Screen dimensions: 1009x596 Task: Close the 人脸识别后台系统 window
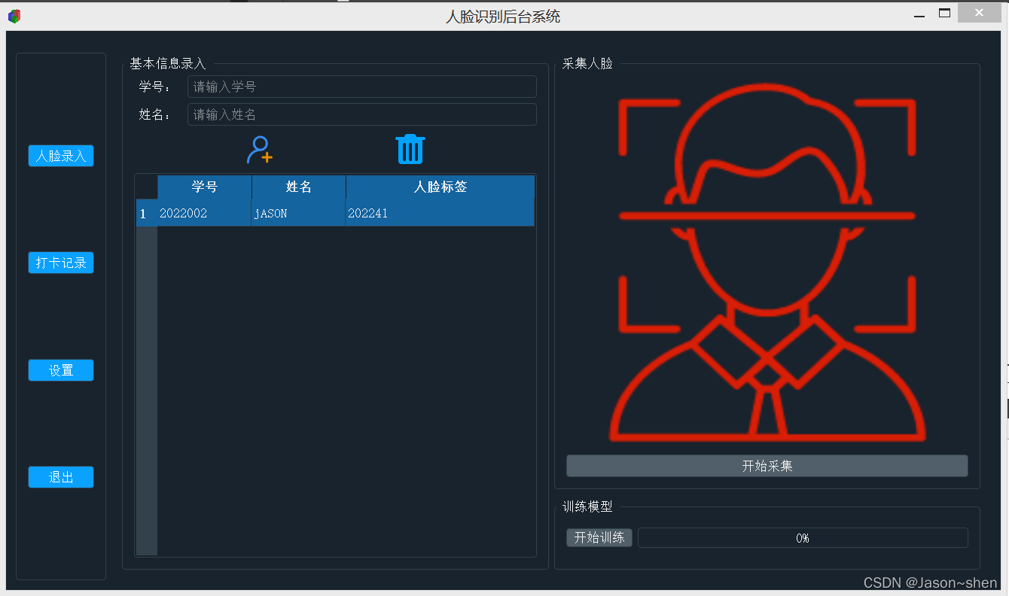979,14
